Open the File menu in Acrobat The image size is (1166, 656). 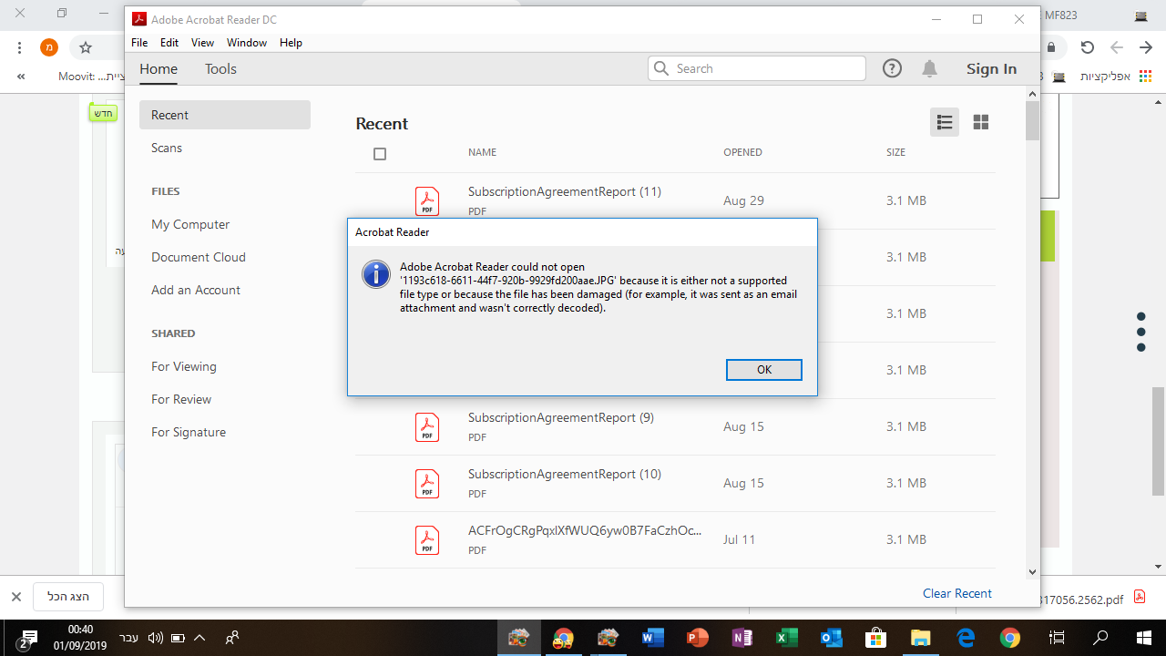(x=139, y=43)
